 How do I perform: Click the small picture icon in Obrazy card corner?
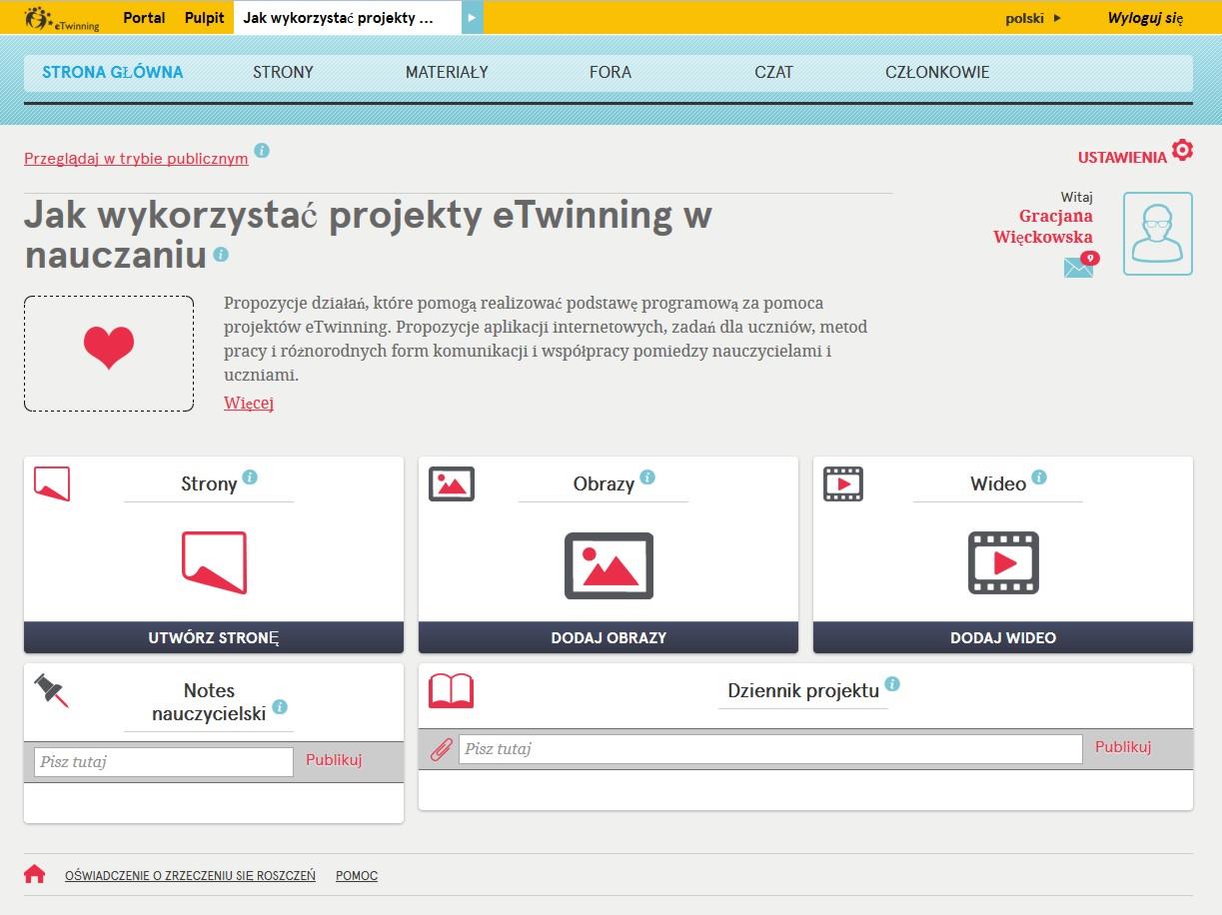452,484
